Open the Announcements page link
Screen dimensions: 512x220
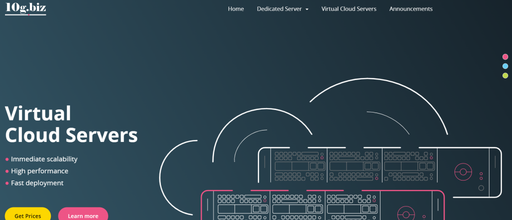tap(411, 9)
